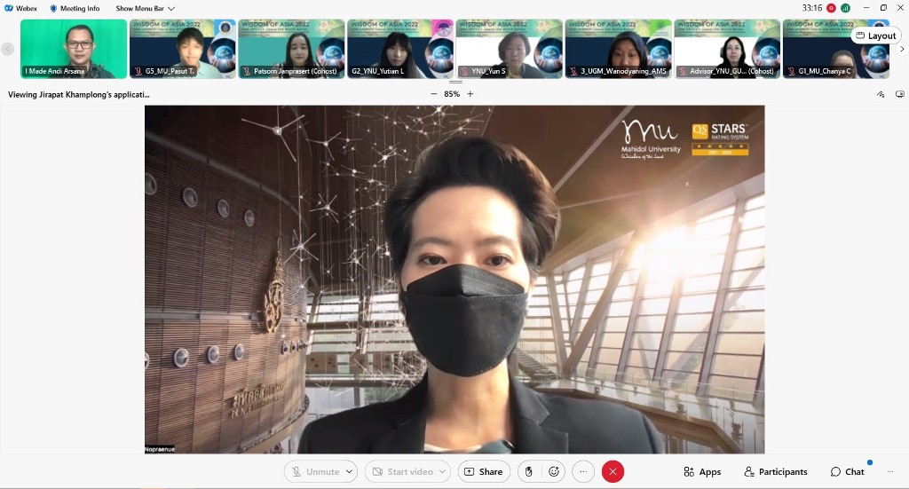The height and width of the screenshot is (489, 909).
Task: Expand the audio options arrow beside Unmute
Action: click(350, 472)
